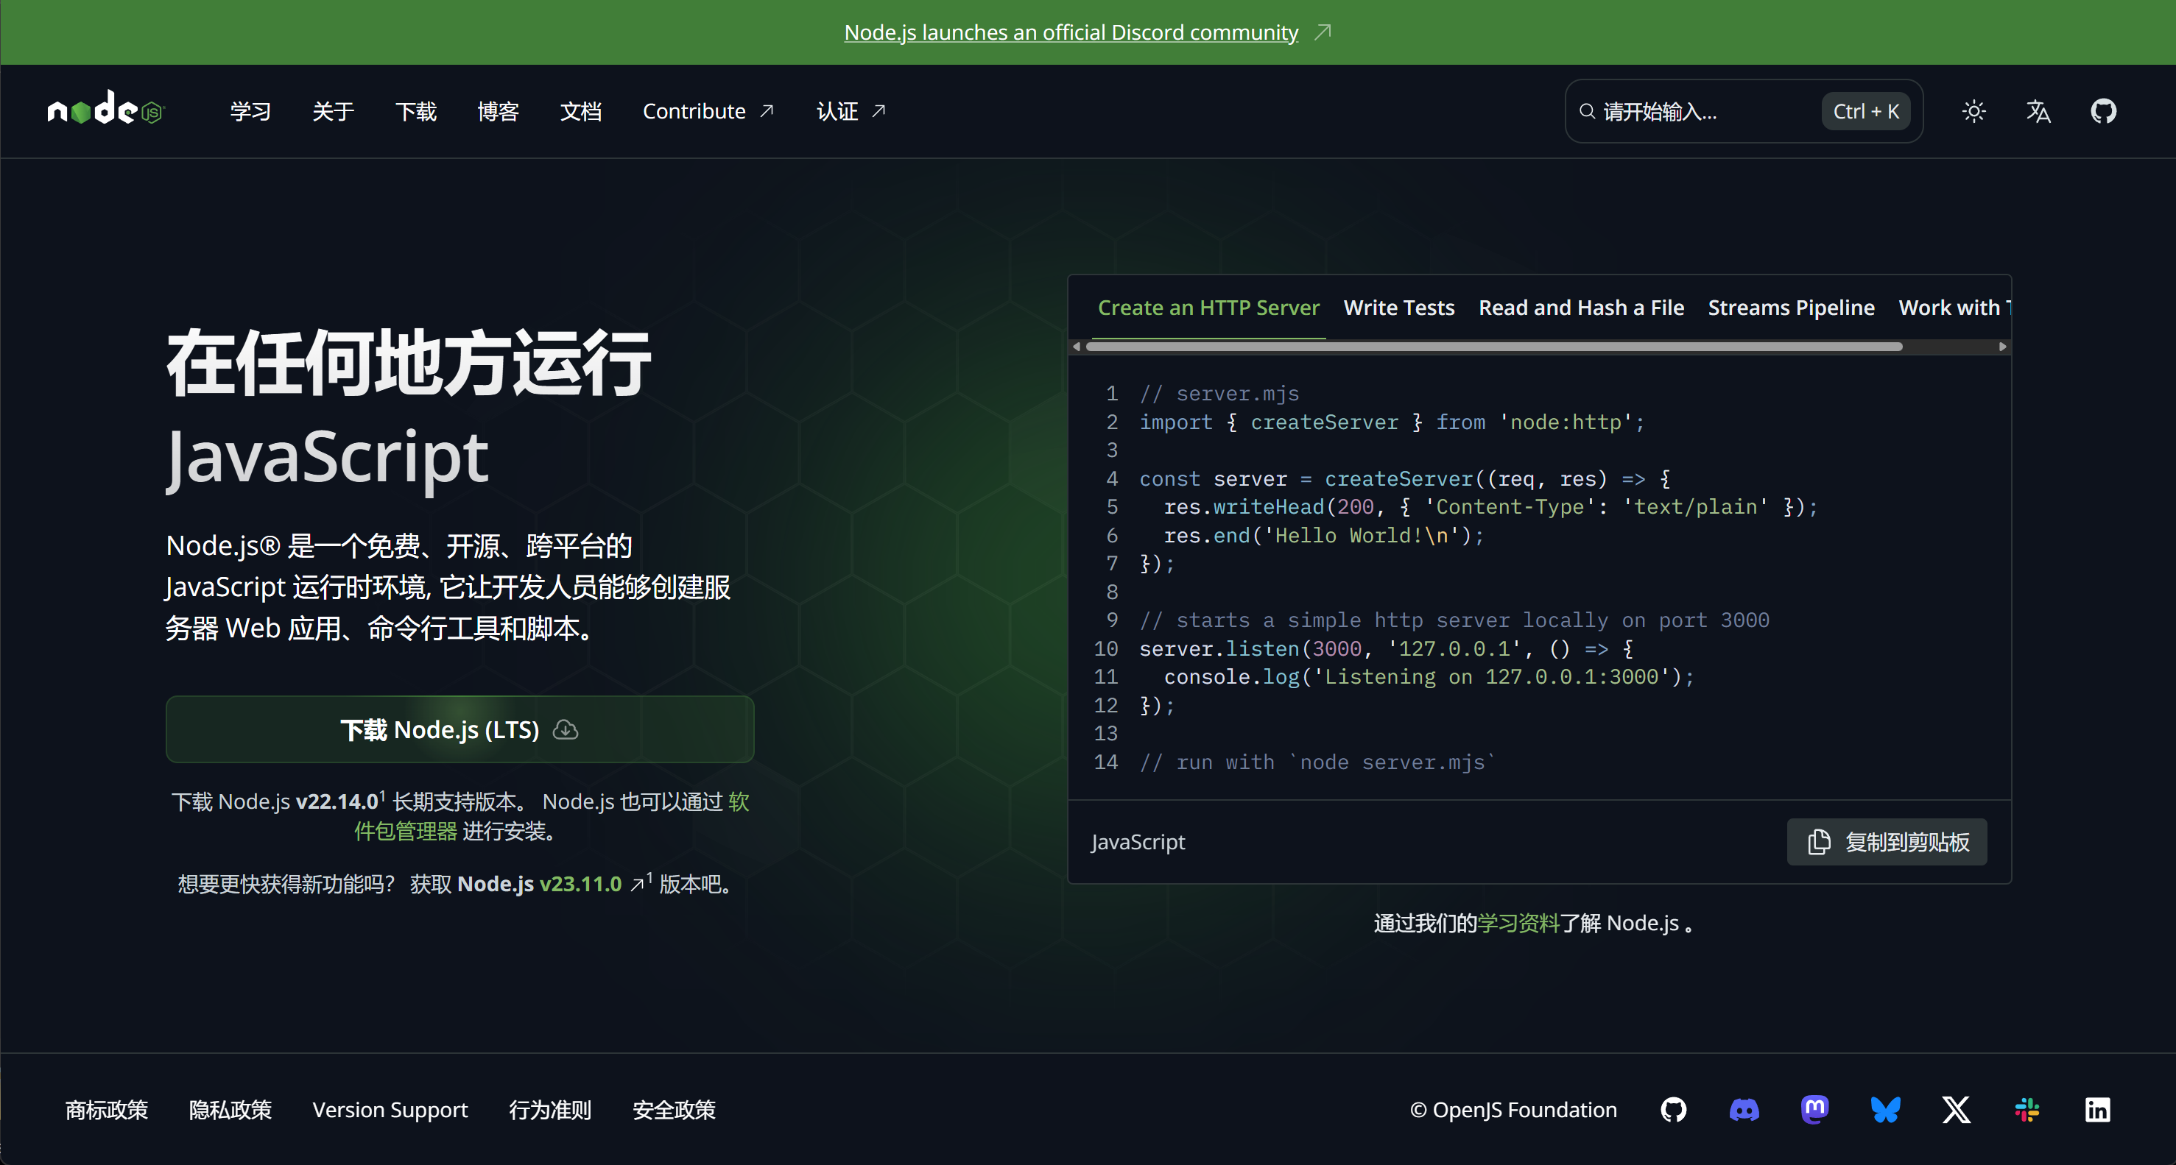Click the Node.js logo in header

pos(105,110)
